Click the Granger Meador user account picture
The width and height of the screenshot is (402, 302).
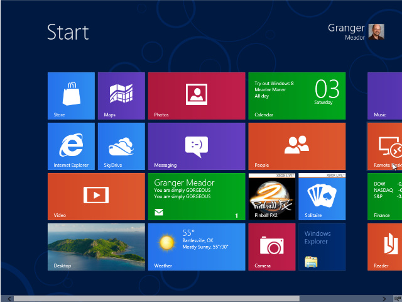coord(377,31)
